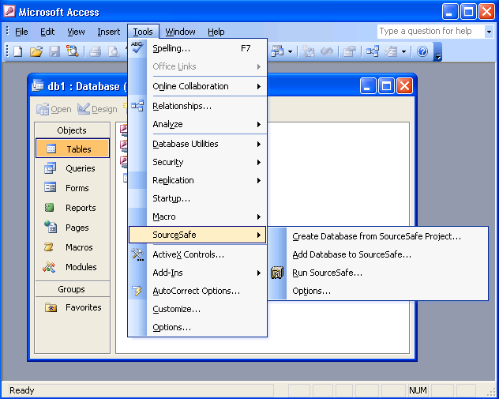Expand the Add-Ins submenu
This screenshot has width=499, height=399.
coord(197,273)
